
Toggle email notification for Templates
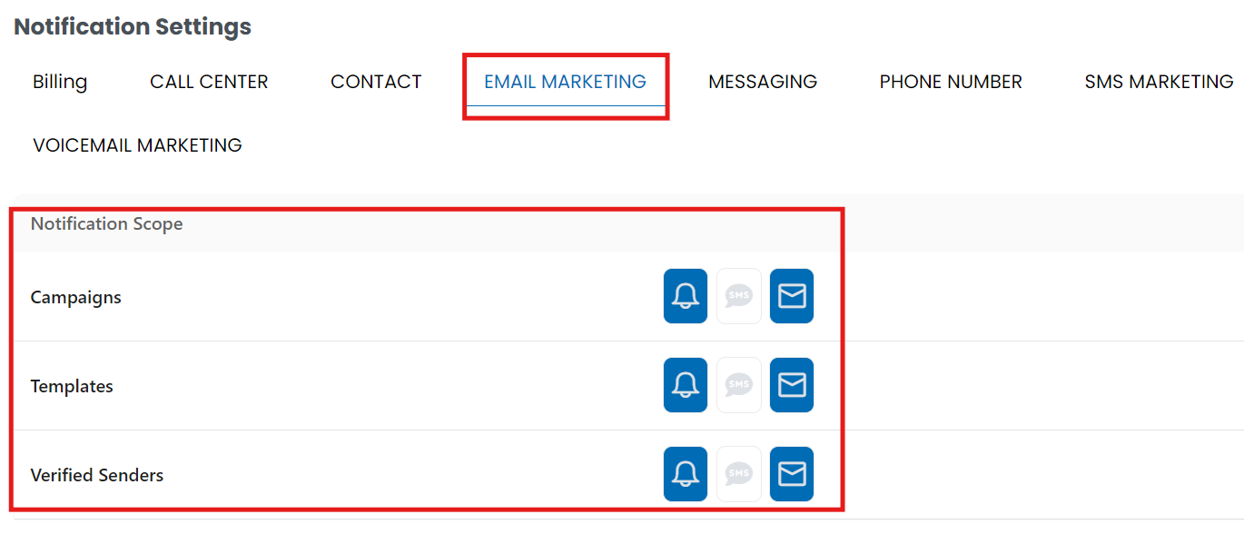tap(792, 385)
